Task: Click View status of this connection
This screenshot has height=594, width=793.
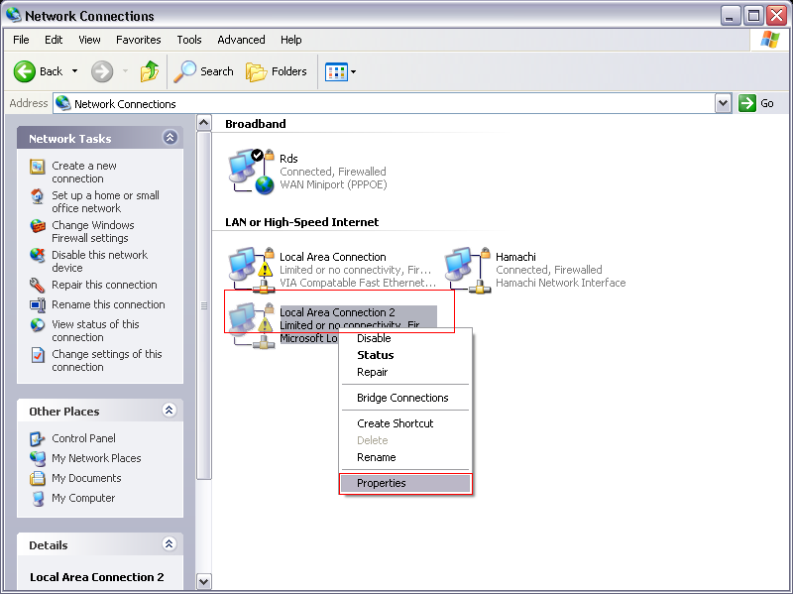Action: tap(95, 331)
